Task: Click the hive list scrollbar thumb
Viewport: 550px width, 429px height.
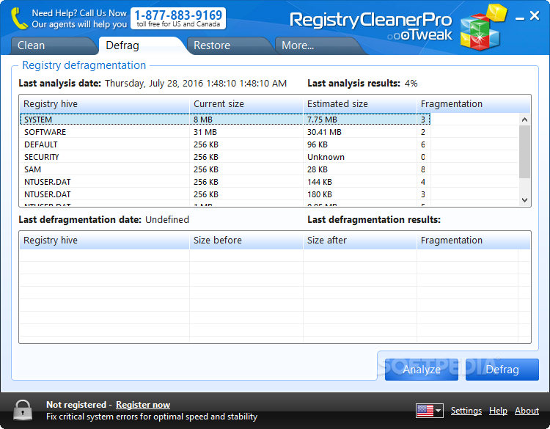Action: (x=524, y=152)
